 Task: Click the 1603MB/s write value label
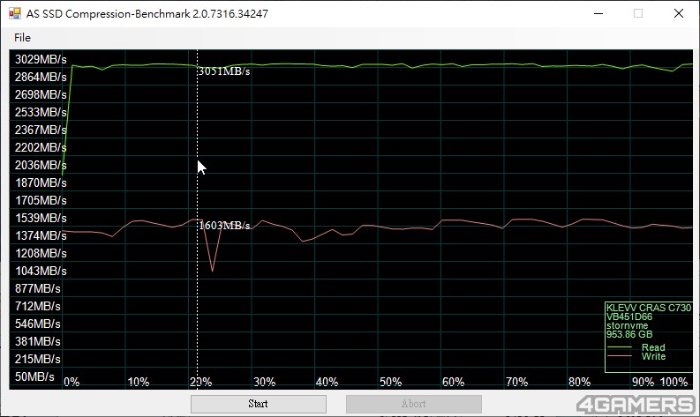point(224,225)
